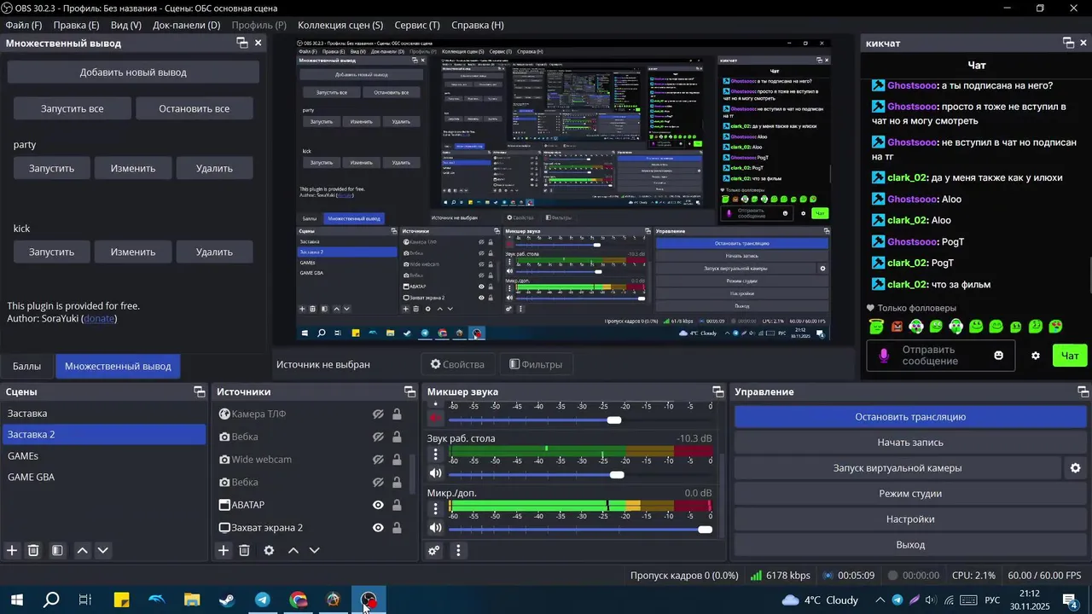Move source up in Источники panel
1092x614 pixels.
coord(293,551)
